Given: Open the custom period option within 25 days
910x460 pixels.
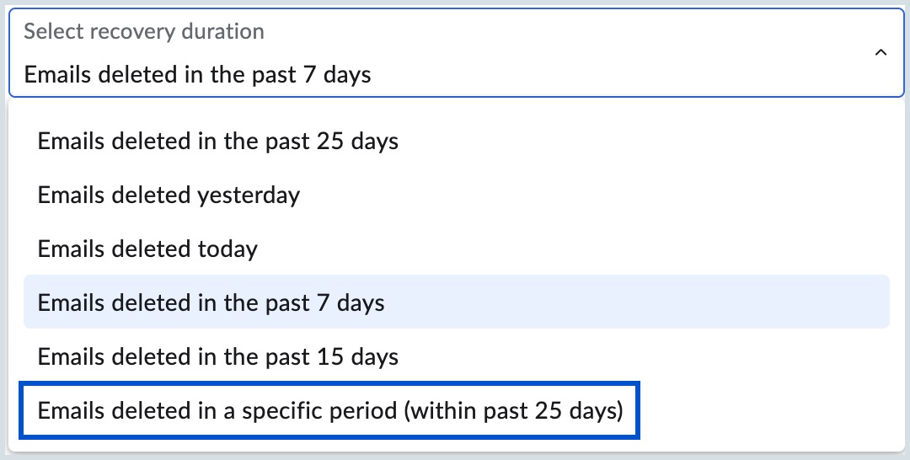Looking at the screenshot, I should coord(330,411).
